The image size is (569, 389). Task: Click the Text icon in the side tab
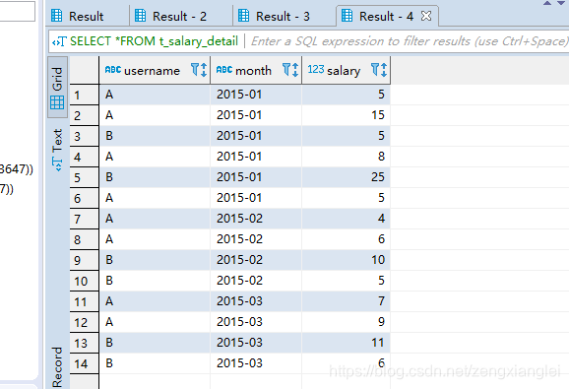(x=57, y=164)
